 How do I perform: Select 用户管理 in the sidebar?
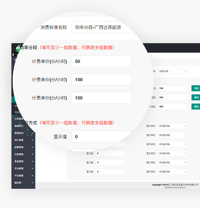pyautogui.click(x=19, y=140)
